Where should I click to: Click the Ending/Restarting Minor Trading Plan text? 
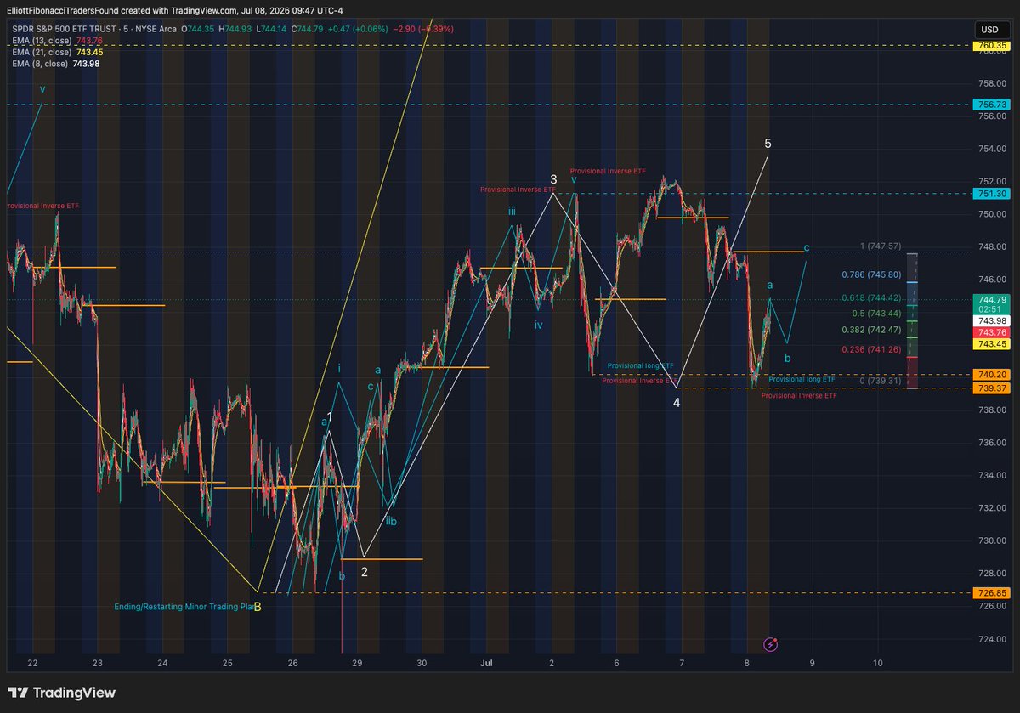[x=184, y=607]
